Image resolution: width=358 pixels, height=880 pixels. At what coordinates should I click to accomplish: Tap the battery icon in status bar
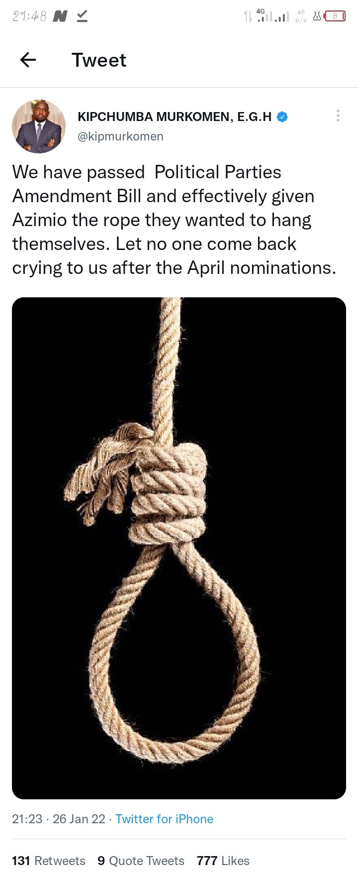click(335, 16)
